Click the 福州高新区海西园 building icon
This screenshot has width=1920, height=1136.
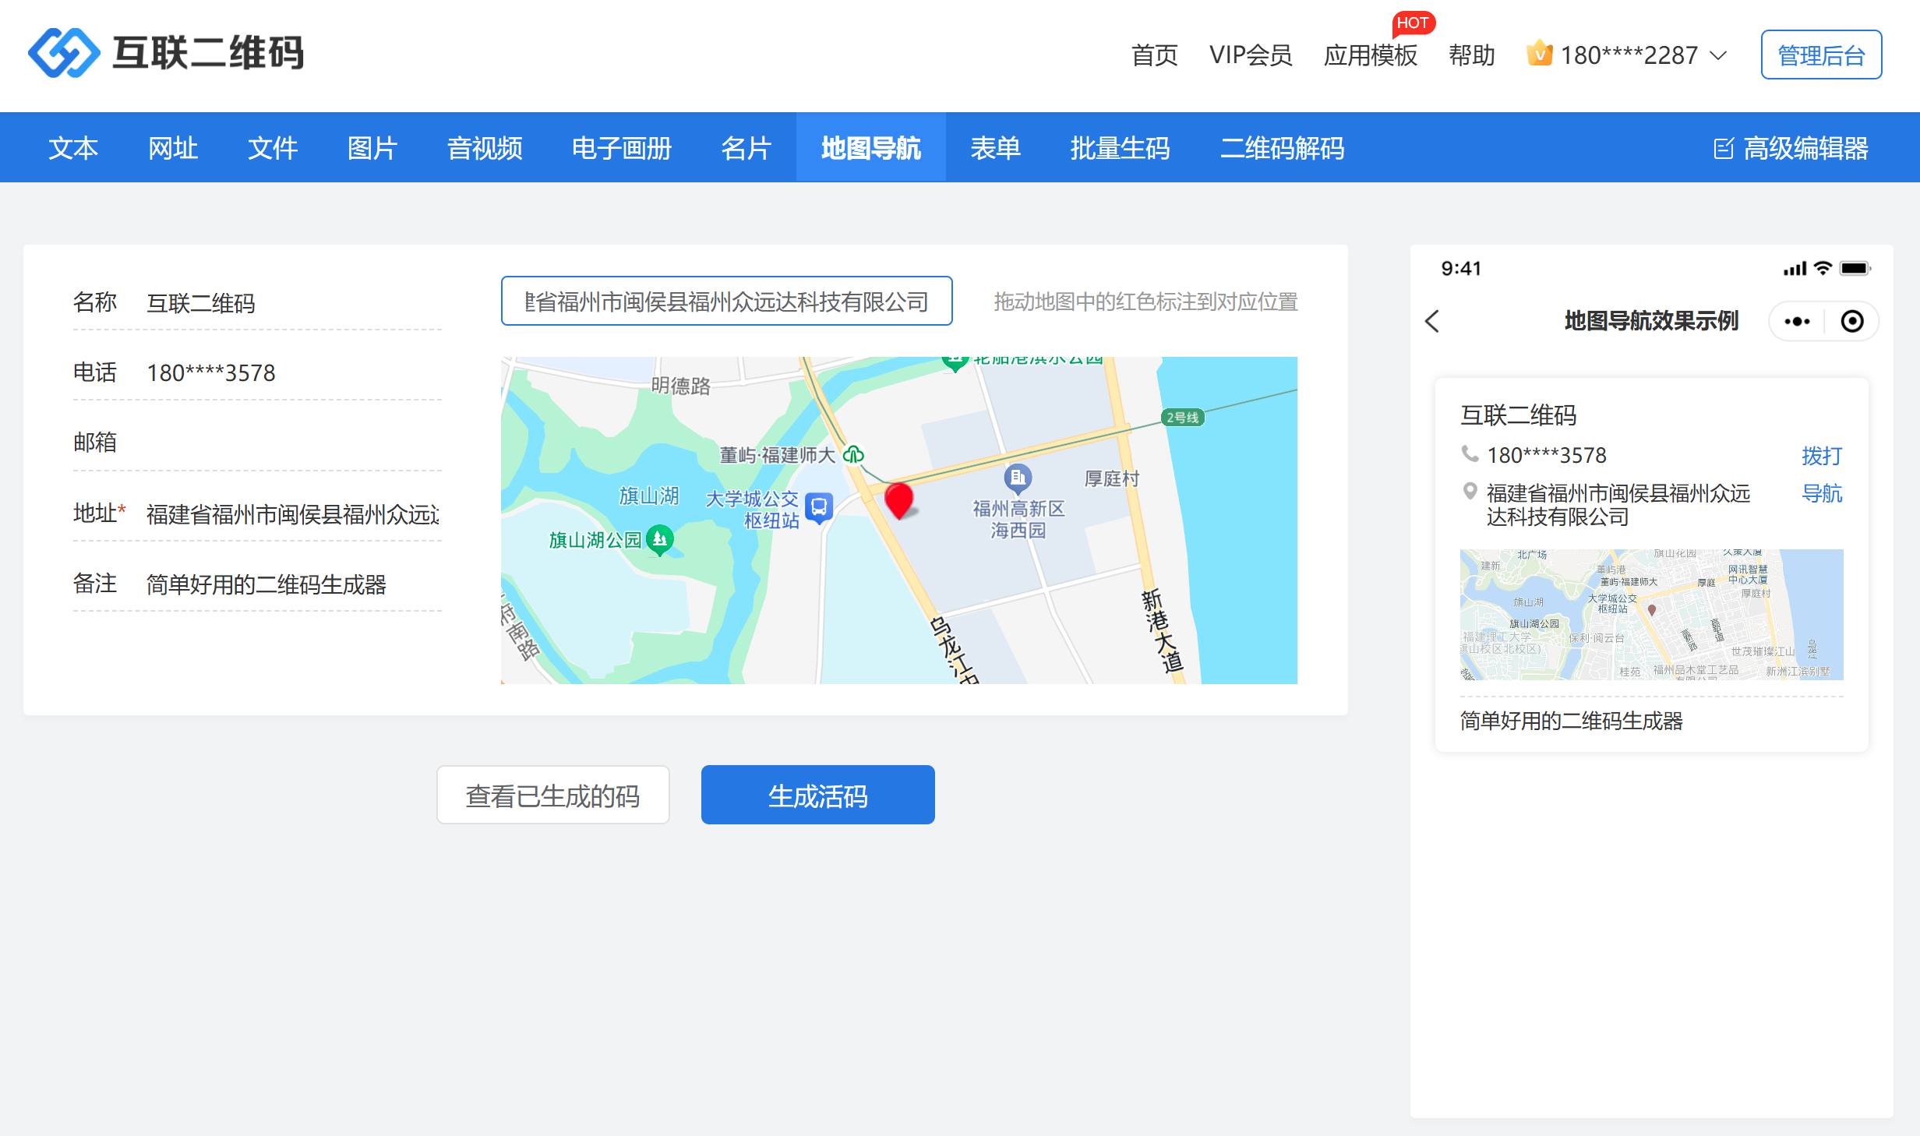click(1018, 477)
